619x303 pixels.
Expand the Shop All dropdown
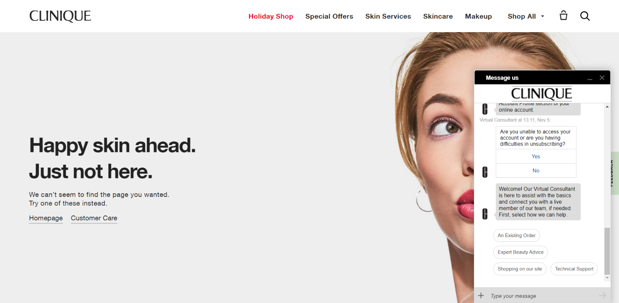pos(526,16)
